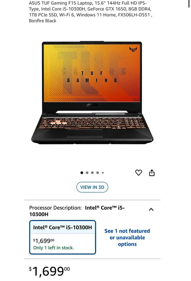This screenshot has height=281, width=191.
Task: Go to the fourth image carousel dot
Action: pyautogui.click(x=98, y=173)
